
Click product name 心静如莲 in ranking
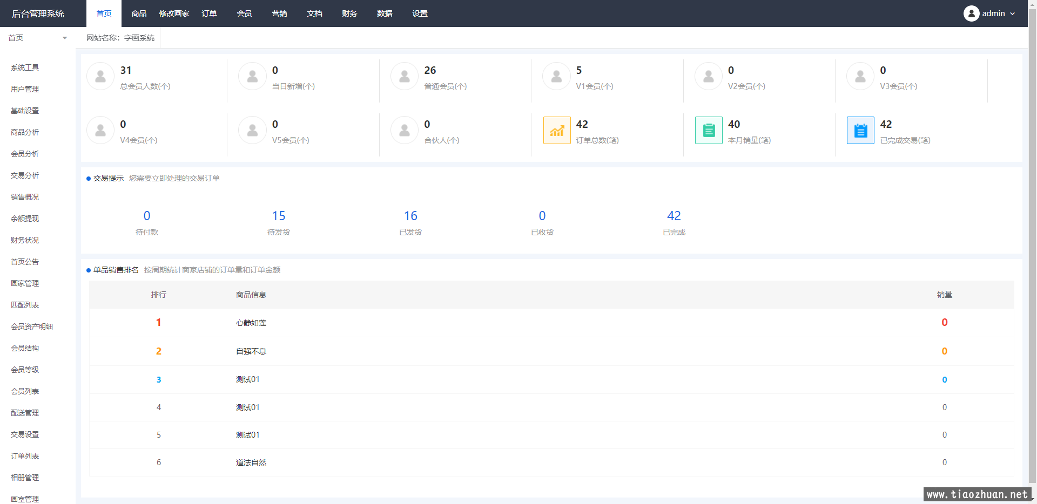pyautogui.click(x=251, y=323)
